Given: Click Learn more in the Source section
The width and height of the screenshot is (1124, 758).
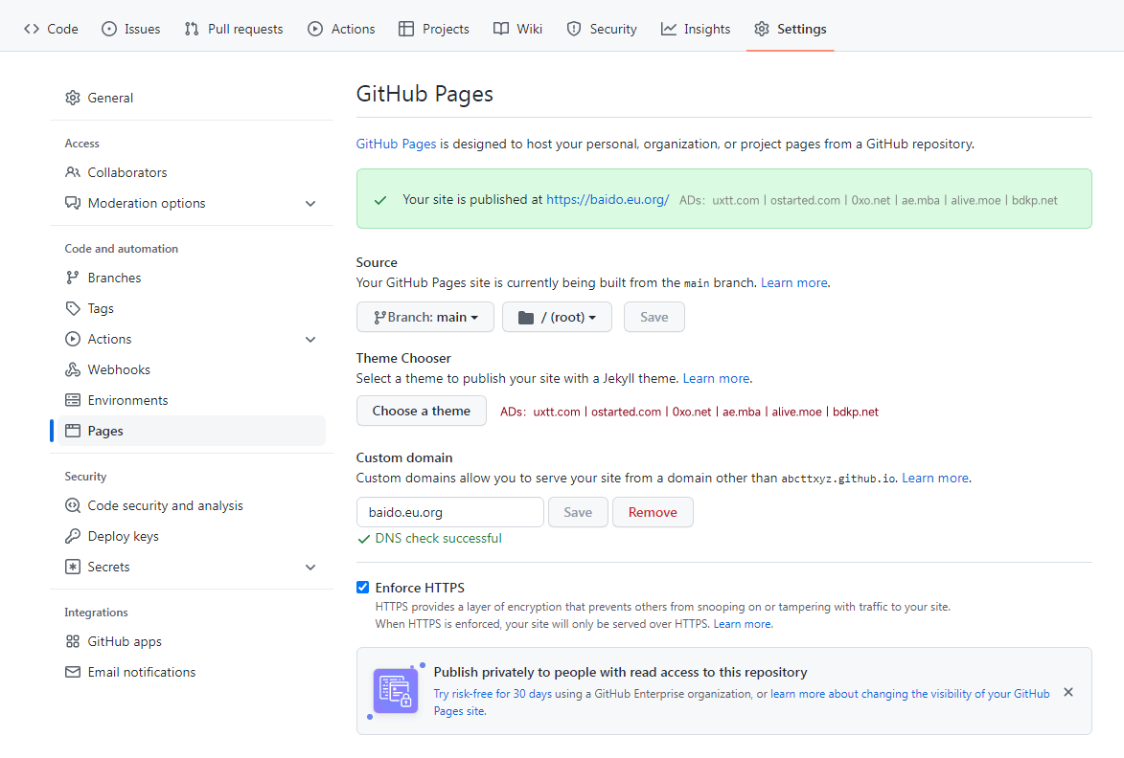Looking at the screenshot, I should 794,282.
